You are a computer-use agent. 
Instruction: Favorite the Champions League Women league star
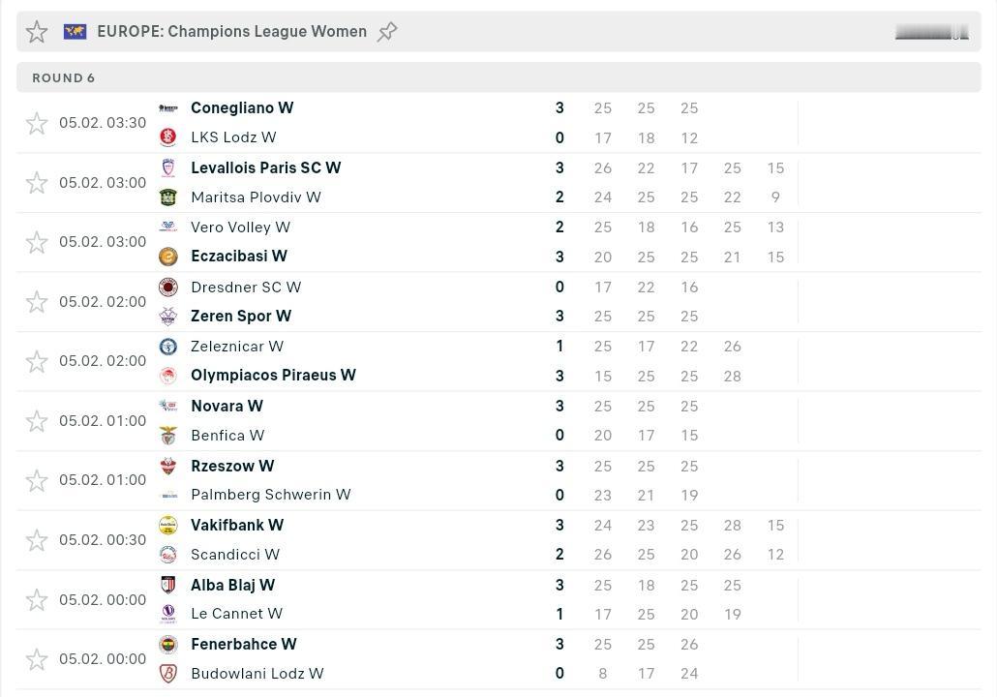coord(37,32)
